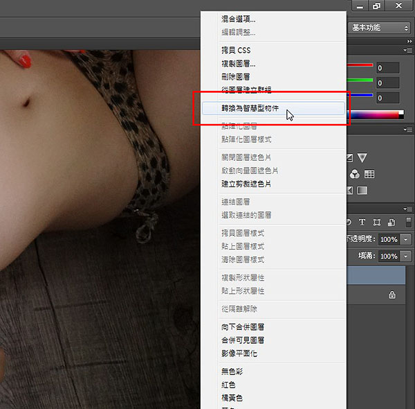Open the 不透明度 slider dropdown arrow
The height and width of the screenshot is (409, 415).
pos(405,239)
